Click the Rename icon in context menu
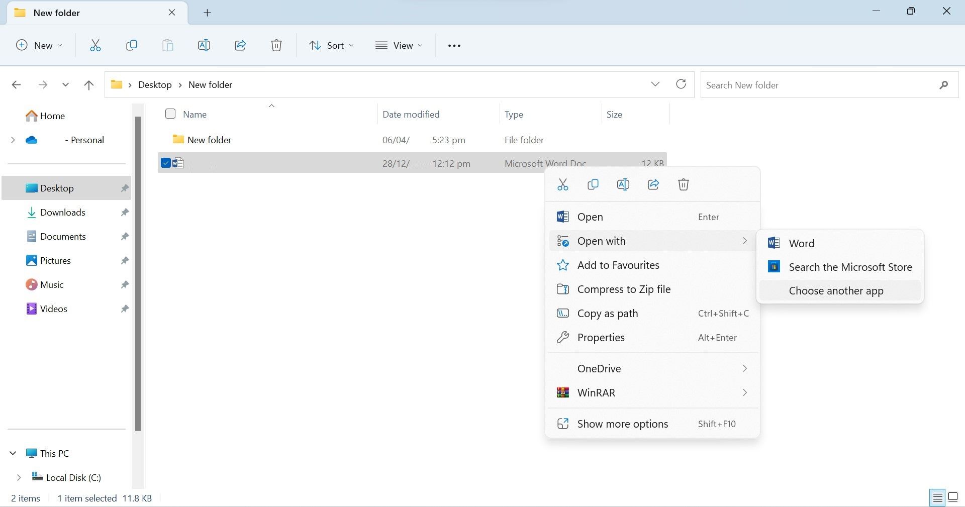Screen dimensions: 965x507 [x=623, y=184]
